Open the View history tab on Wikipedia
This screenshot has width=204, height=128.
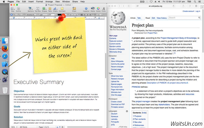pyautogui.click(x=162, y=18)
